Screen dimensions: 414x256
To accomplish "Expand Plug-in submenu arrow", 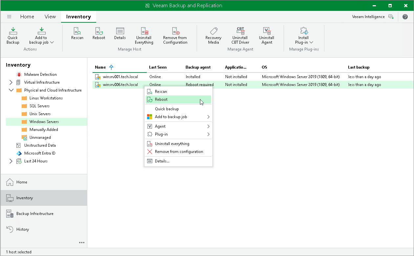I will tap(208, 134).
